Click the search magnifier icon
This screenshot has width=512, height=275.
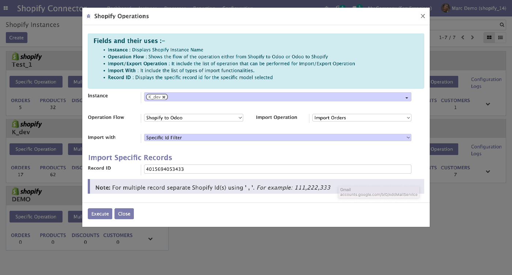click(502, 25)
